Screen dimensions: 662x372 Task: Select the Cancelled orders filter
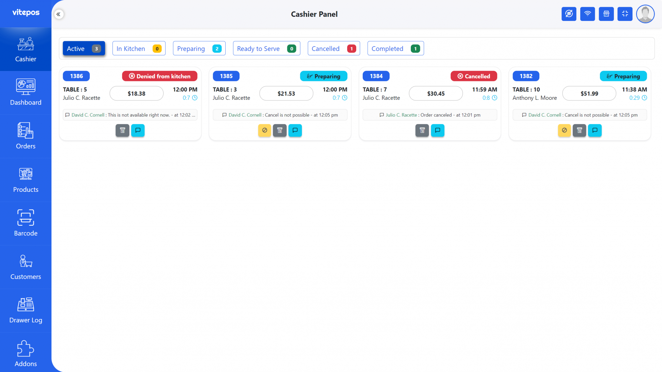point(334,48)
